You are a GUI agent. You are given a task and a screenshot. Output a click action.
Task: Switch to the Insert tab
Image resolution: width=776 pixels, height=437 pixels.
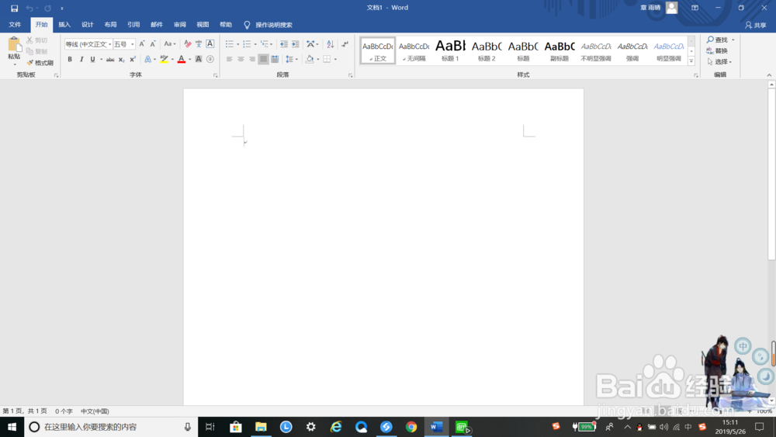pyautogui.click(x=64, y=25)
